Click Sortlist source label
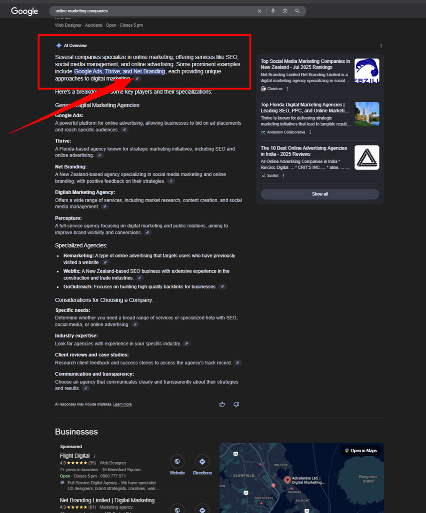The width and height of the screenshot is (426, 513). point(270,176)
